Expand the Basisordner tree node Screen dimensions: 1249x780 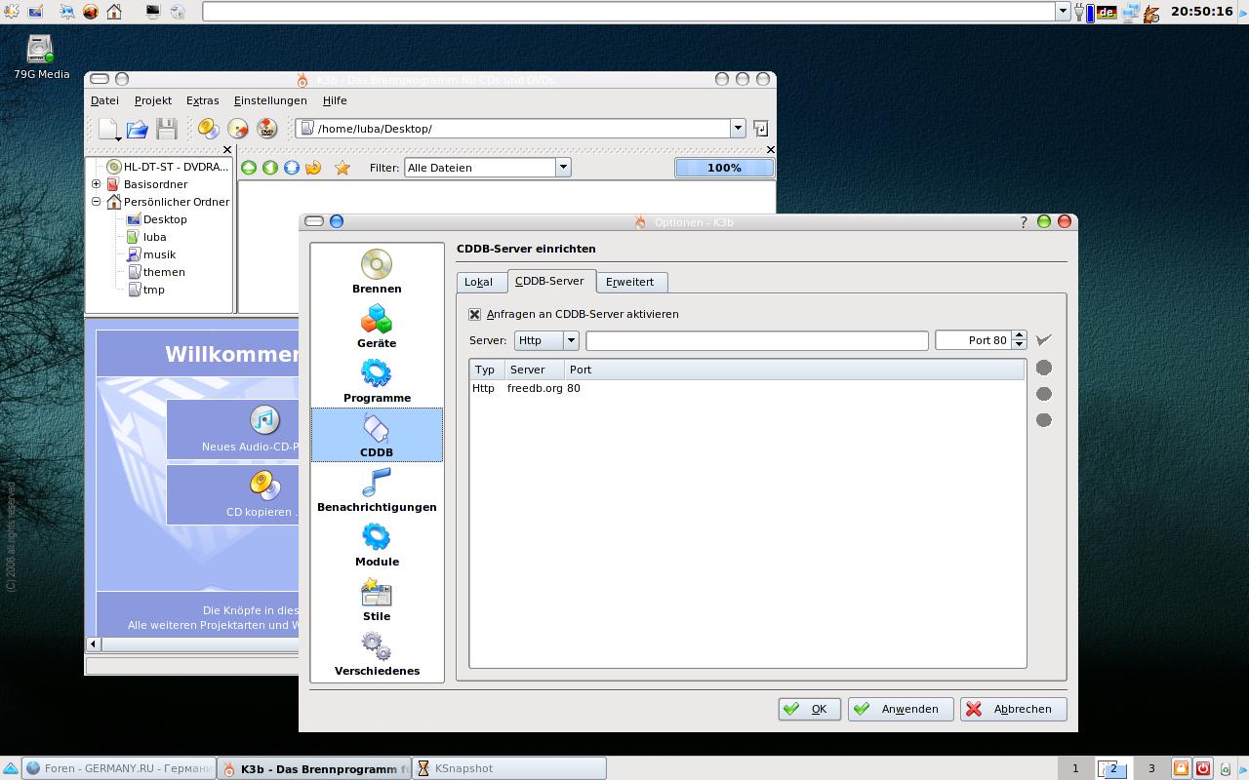pos(97,184)
